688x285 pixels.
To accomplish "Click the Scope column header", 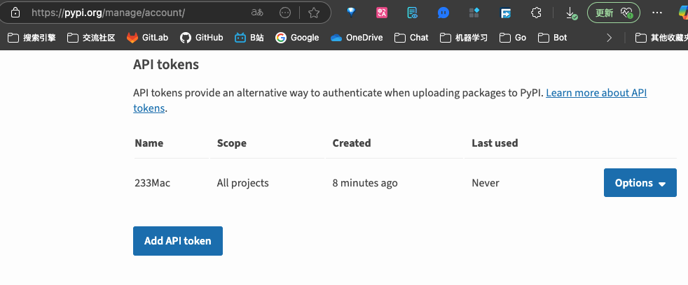I will pyautogui.click(x=232, y=143).
